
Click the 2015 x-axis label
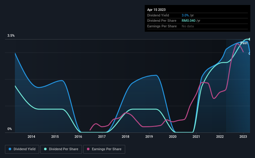[x=55, y=137]
